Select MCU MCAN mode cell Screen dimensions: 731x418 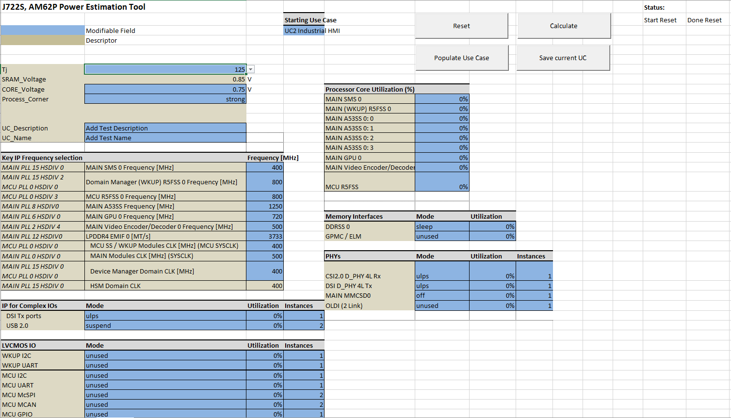165,404
